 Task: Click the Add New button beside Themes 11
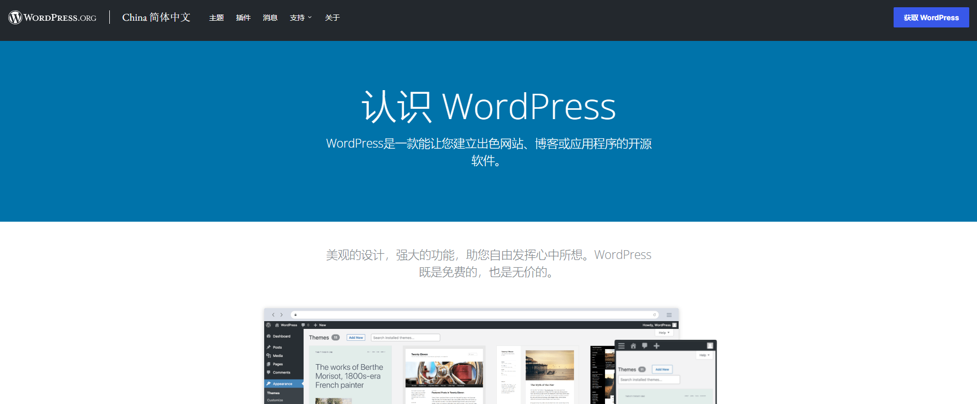(x=356, y=338)
